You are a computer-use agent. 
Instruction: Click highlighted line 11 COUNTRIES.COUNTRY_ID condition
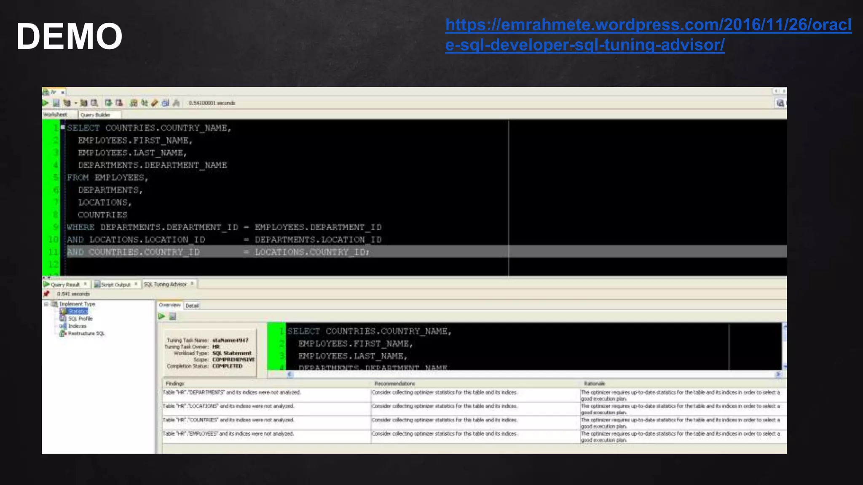coord(218,252)
